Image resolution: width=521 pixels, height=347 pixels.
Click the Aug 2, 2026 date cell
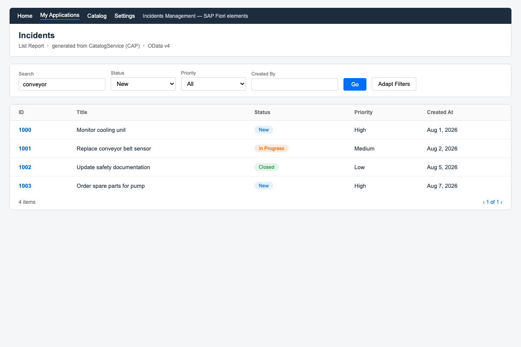[442, 148]
